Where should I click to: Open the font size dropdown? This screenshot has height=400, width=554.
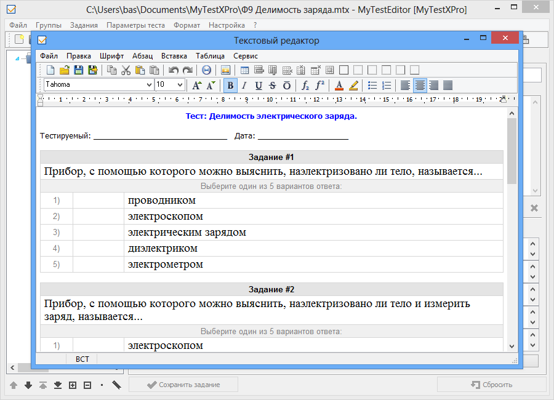coord(180,85)
